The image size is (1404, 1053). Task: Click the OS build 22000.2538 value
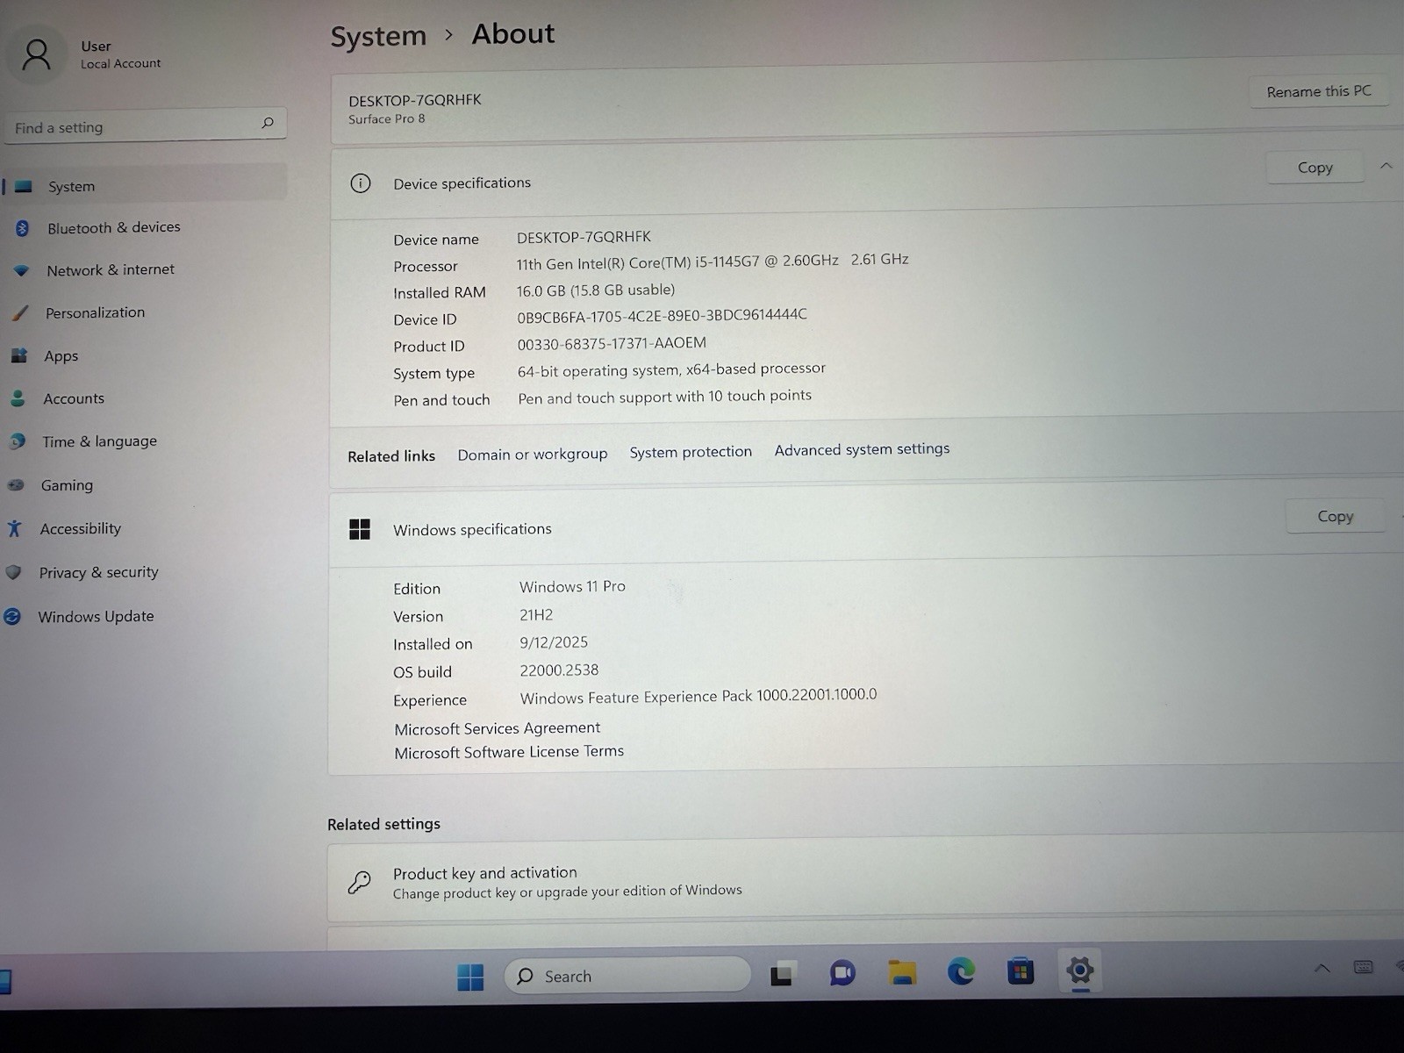(559, 670)
